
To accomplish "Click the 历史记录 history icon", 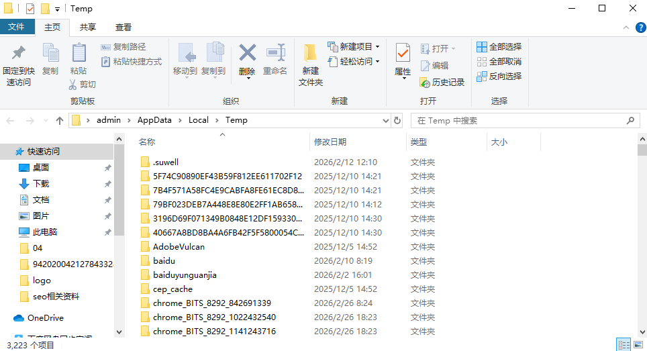I will tap(425, 83).
